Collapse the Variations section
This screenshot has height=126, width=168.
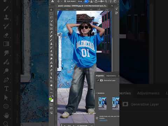pyautogui.click(x=96, y=93)
